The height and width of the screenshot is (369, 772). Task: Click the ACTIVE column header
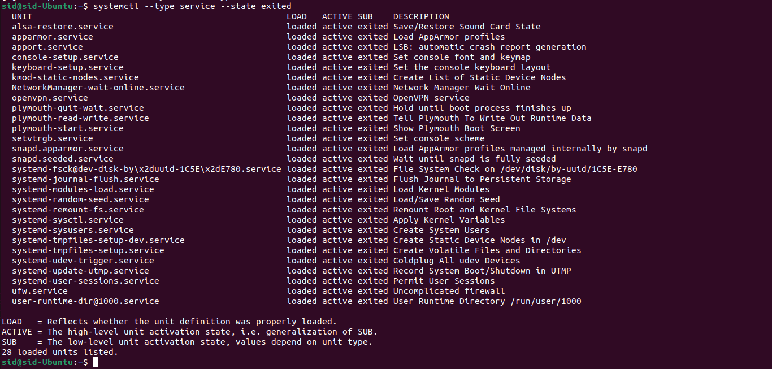pyautogui.click(x=337, y=16)
